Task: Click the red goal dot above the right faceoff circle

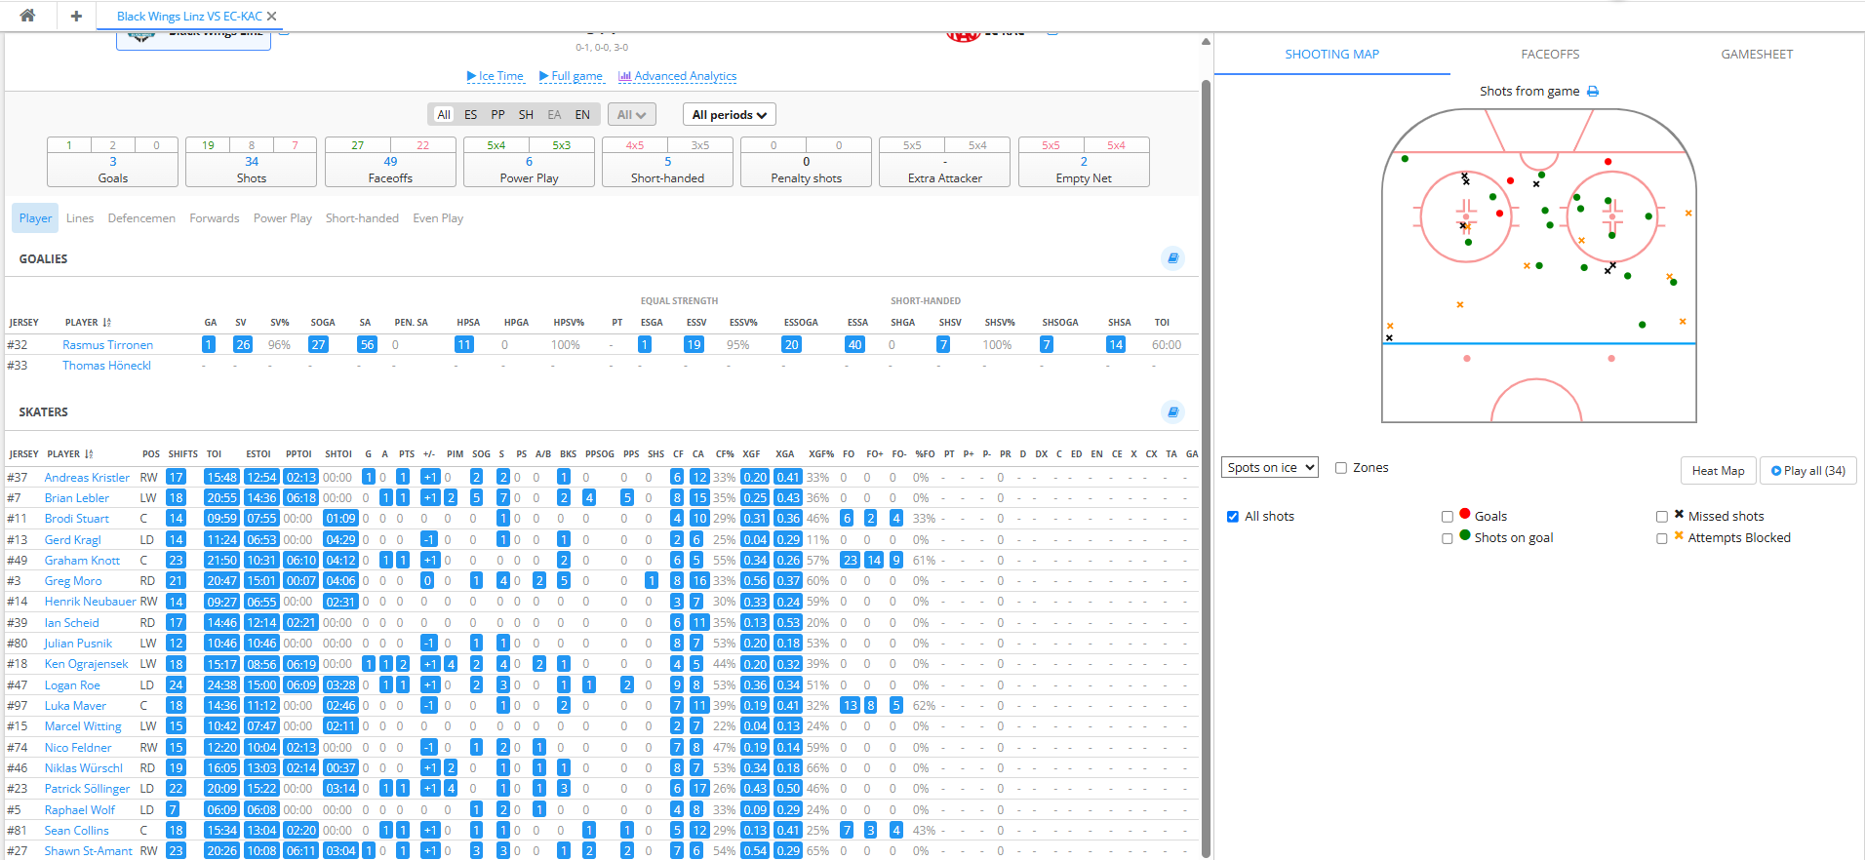Action: pos(1607,162)
